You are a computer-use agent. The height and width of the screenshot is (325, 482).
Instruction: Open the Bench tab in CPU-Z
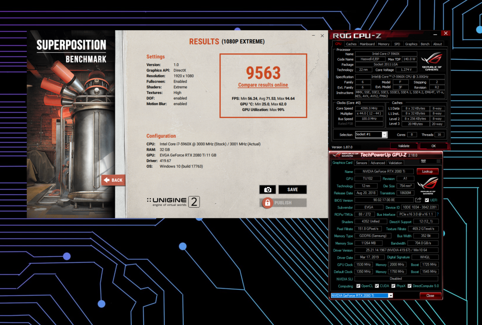point(425,44)
